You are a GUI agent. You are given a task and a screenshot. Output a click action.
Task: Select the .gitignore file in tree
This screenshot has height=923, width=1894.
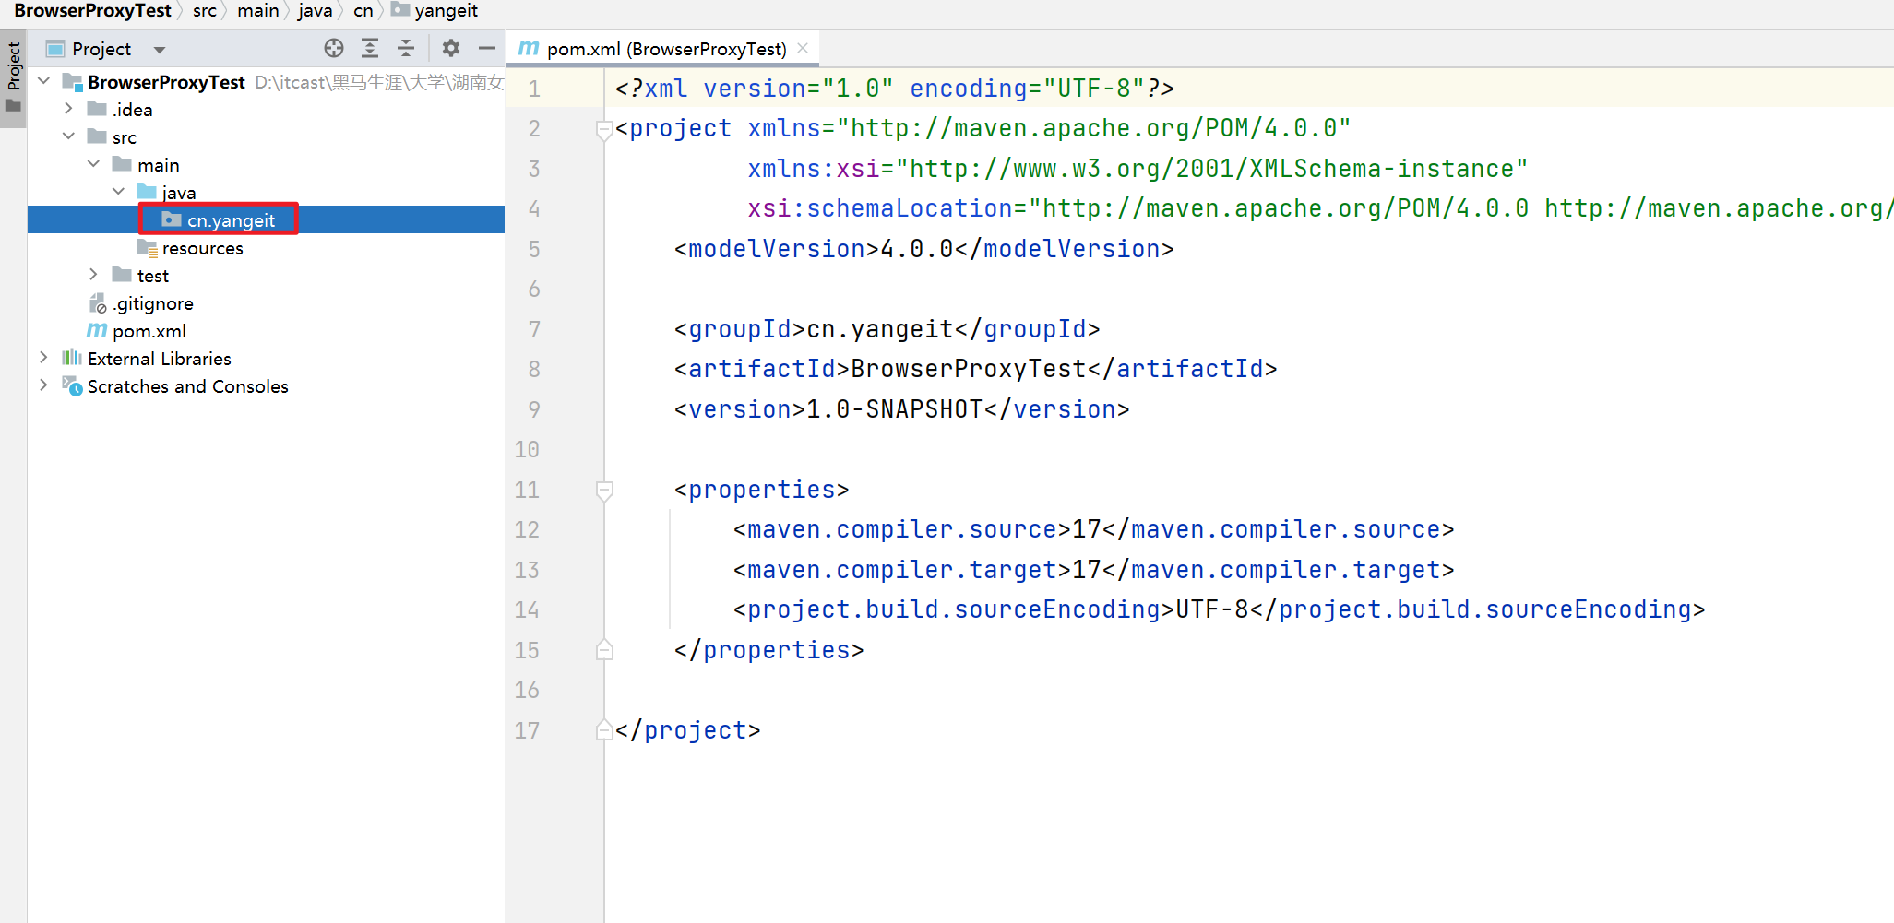[x=153, y=303]
